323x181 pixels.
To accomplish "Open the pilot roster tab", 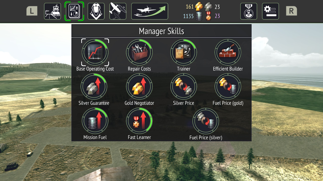I will point(96,11).
